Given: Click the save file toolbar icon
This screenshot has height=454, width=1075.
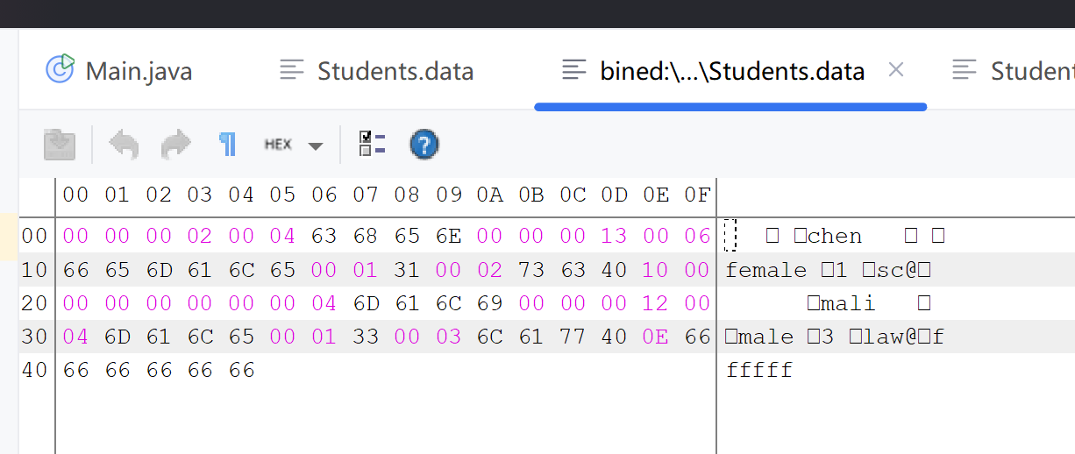Looking at the screenshot, I should [x=60, y=145].
